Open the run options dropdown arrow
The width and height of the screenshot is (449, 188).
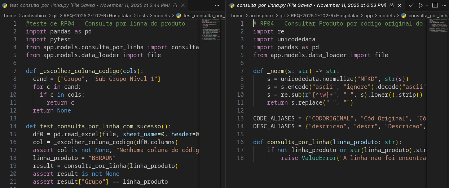[427, 5]
